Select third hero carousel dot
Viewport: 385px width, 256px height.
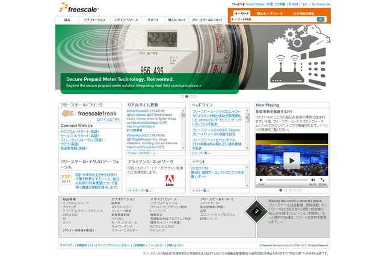click(x=191, y=96)
